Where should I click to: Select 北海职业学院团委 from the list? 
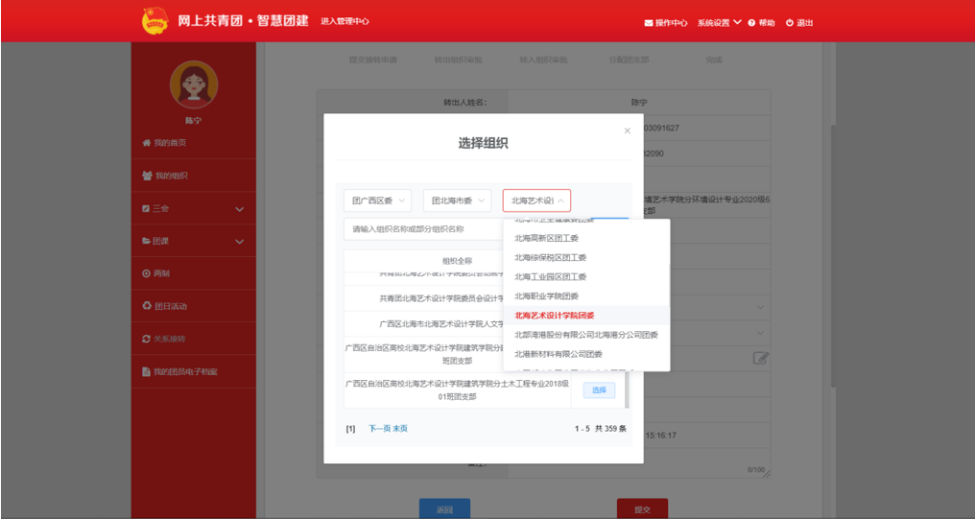pos(546,295)
